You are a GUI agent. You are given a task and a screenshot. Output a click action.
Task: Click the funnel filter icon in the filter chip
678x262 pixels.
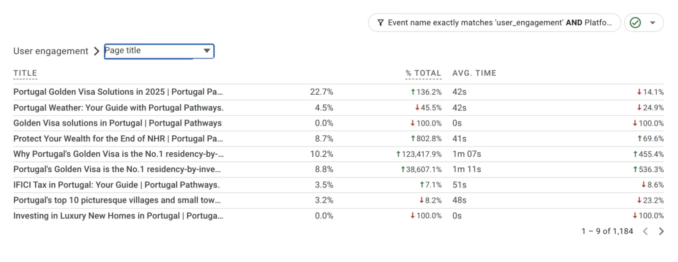[380, 22]
